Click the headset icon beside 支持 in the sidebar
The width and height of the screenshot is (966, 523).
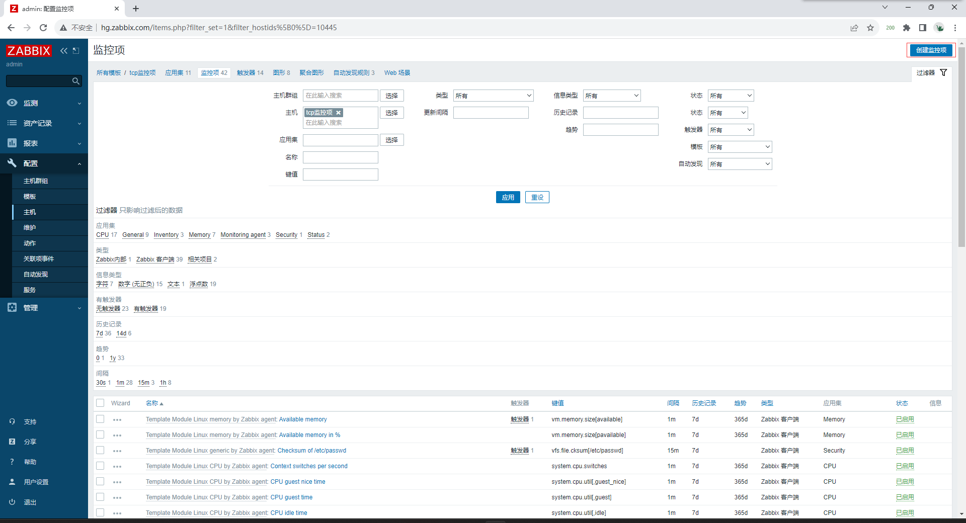pos(12,421)
